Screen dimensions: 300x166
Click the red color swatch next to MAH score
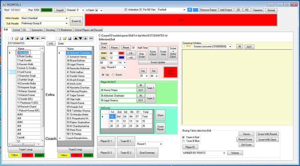coord(121,53)
